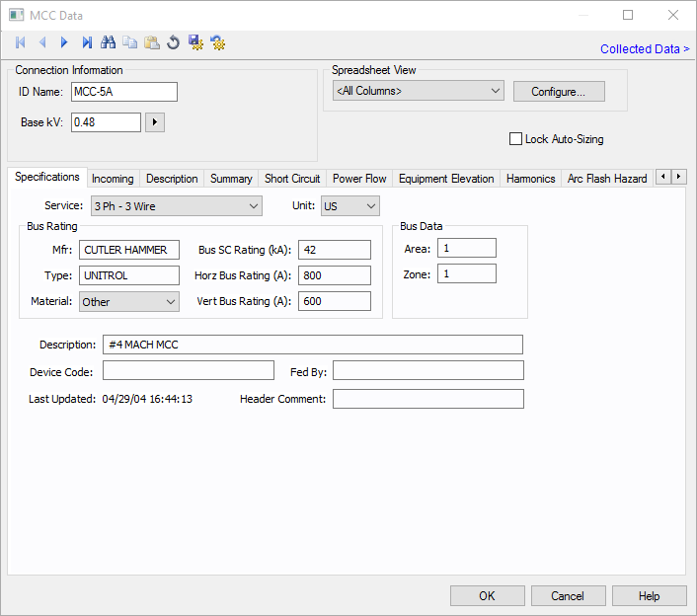Jump to the last record
Screen dimensions: 697x616
tap(87, 42)
